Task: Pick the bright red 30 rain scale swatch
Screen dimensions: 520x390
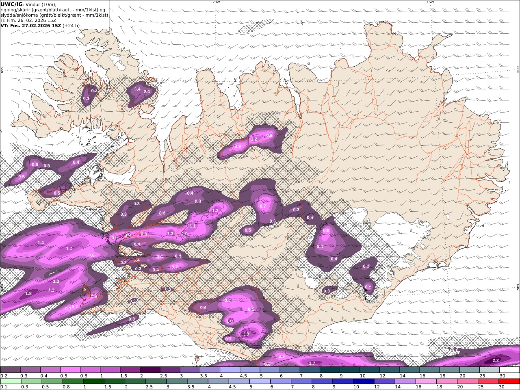Action: coord(509,381)
